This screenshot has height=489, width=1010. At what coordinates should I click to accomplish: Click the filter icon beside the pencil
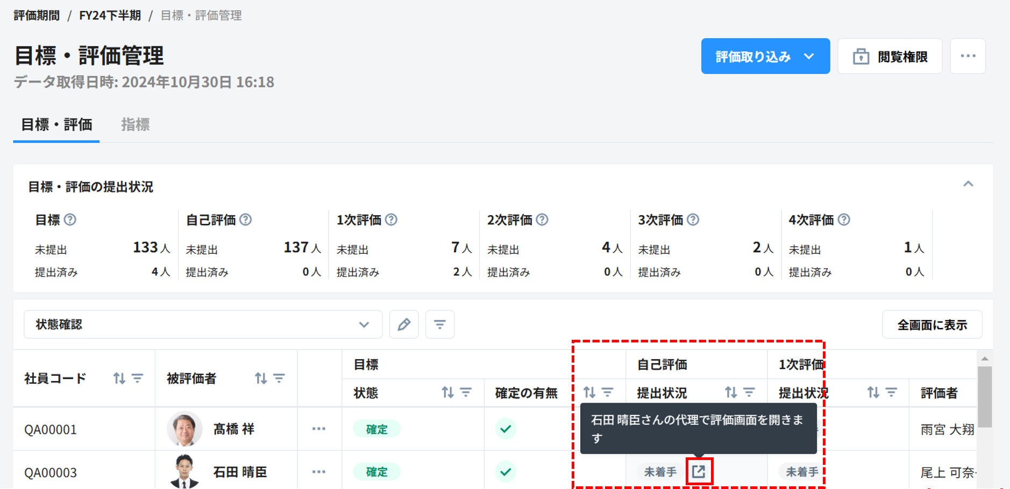tap(439, 324)
